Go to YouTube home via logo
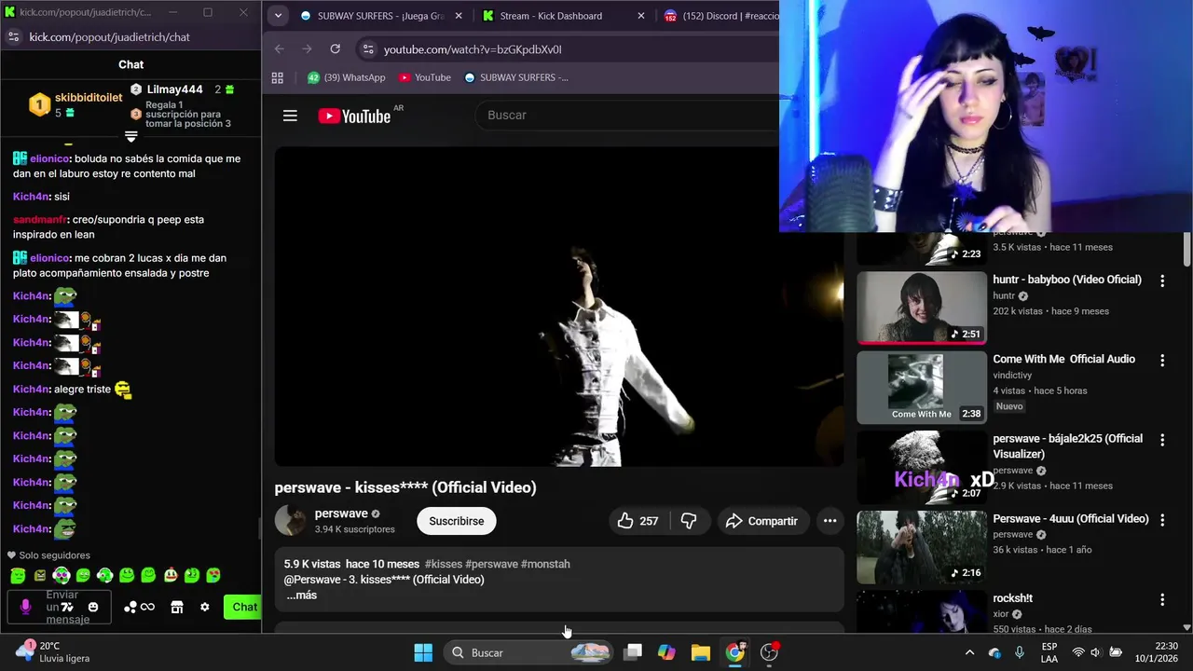 [x=354, y=116]
